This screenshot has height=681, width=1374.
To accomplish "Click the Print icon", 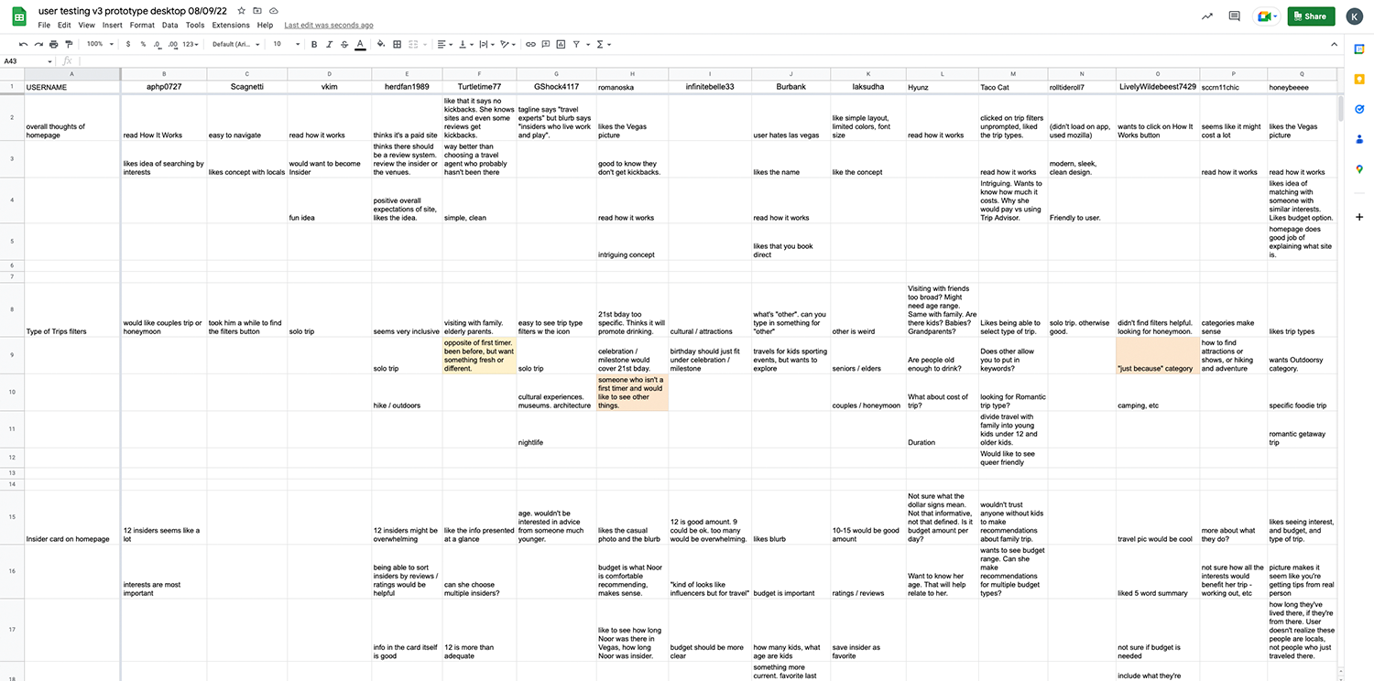I will (x=54, y=44).
